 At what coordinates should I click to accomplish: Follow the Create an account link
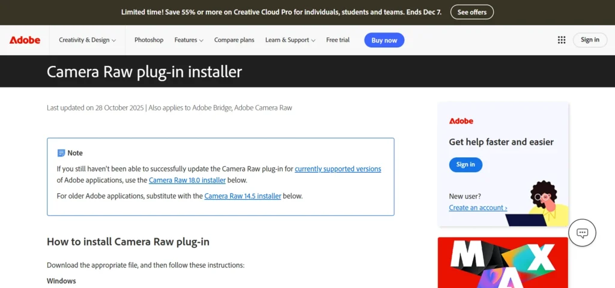[477, 208]
